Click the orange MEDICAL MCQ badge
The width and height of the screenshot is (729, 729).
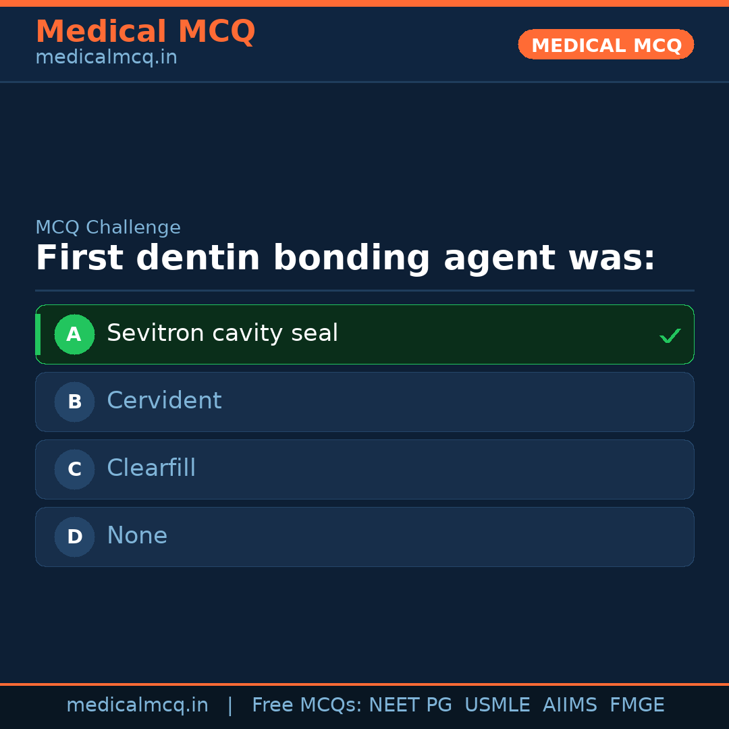(x=605, y=45)
